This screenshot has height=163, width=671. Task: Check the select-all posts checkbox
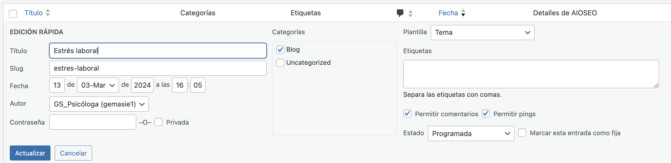point(13,14)
